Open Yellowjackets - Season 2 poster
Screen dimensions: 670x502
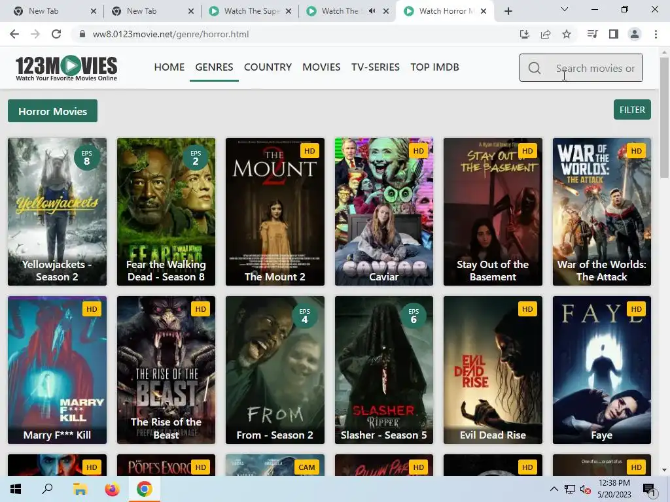(58, 212)
